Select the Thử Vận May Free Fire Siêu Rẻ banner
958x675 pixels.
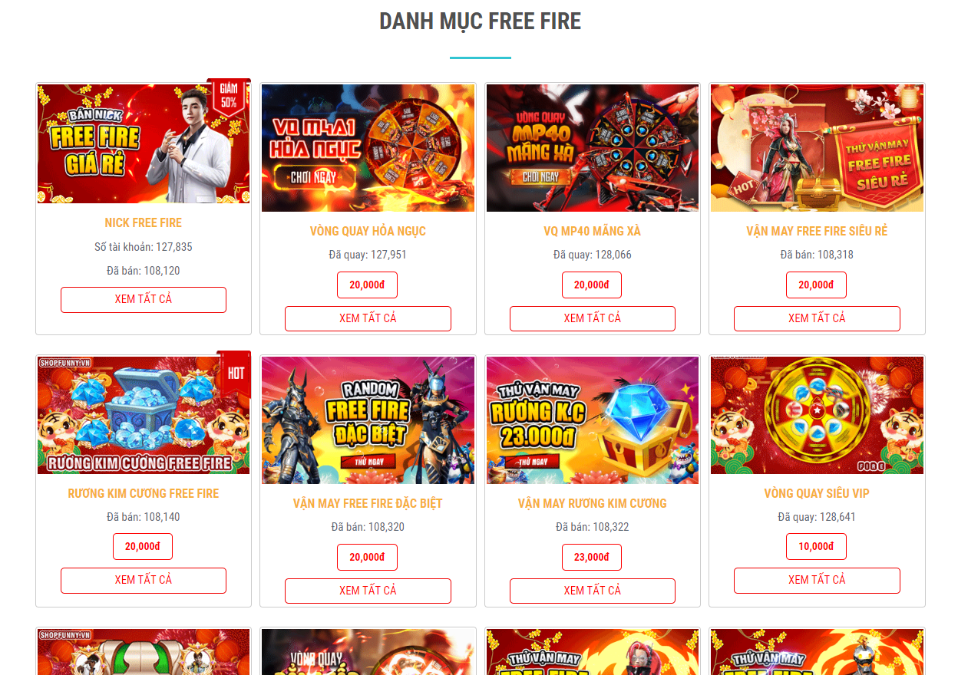(x=817, y=148)
